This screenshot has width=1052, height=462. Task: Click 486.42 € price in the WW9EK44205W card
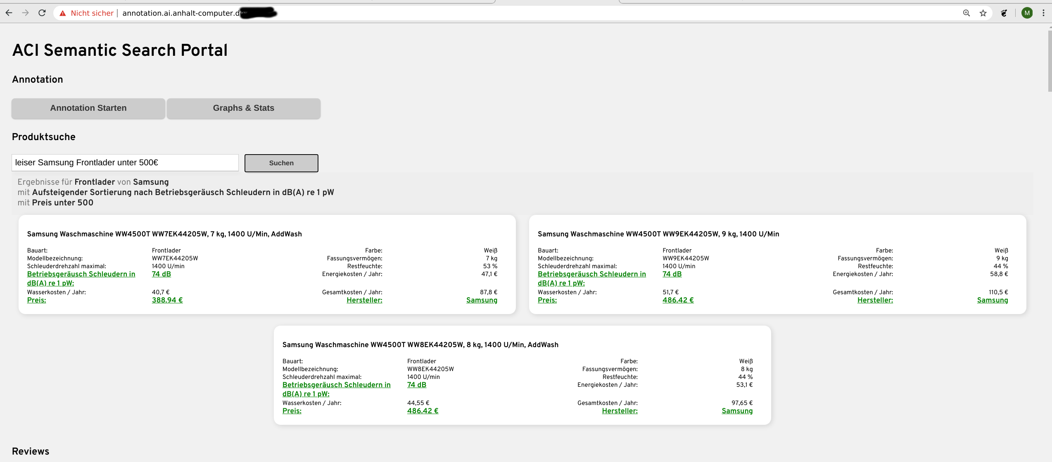(678, 300)
